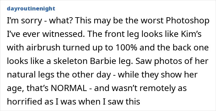
Task: Click the phrase "I'm sorry" at the comment start
Action: click(24, 21)
